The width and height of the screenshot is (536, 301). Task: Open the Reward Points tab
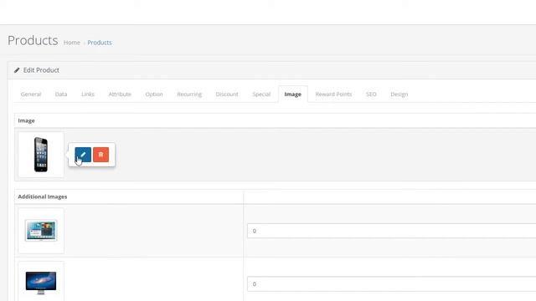coord(333,94)
